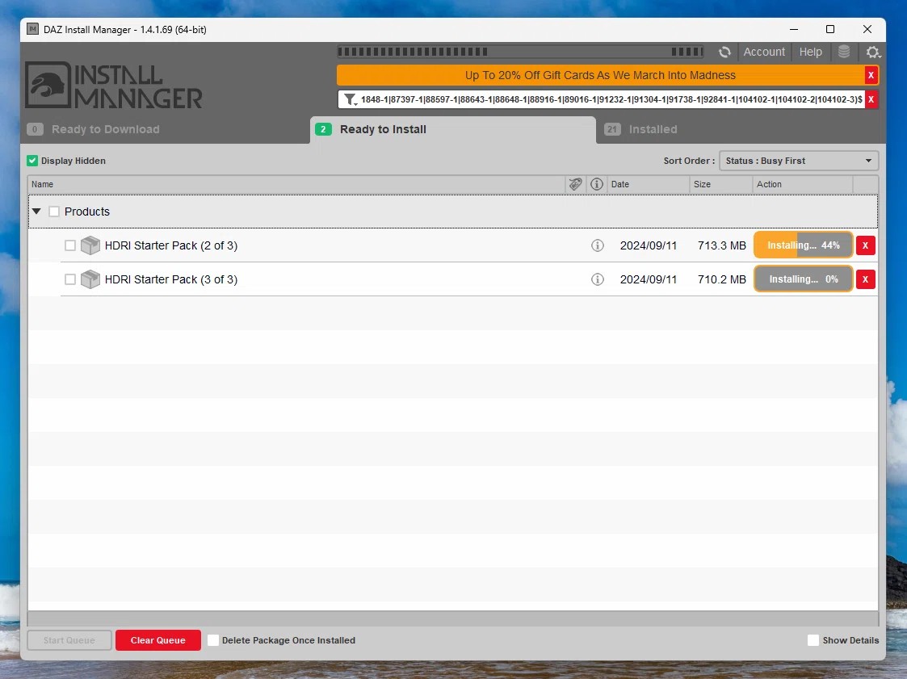Sort by the Date column header

tap(648, 184)
